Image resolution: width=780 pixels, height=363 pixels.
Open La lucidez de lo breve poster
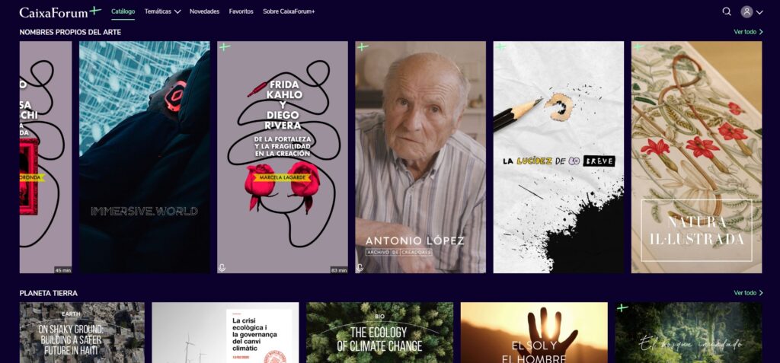click(558, 157)
